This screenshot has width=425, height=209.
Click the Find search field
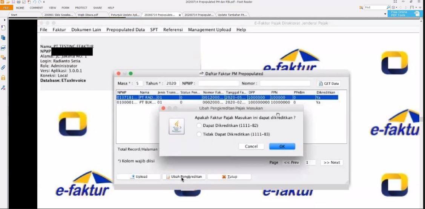click(375, 8)
